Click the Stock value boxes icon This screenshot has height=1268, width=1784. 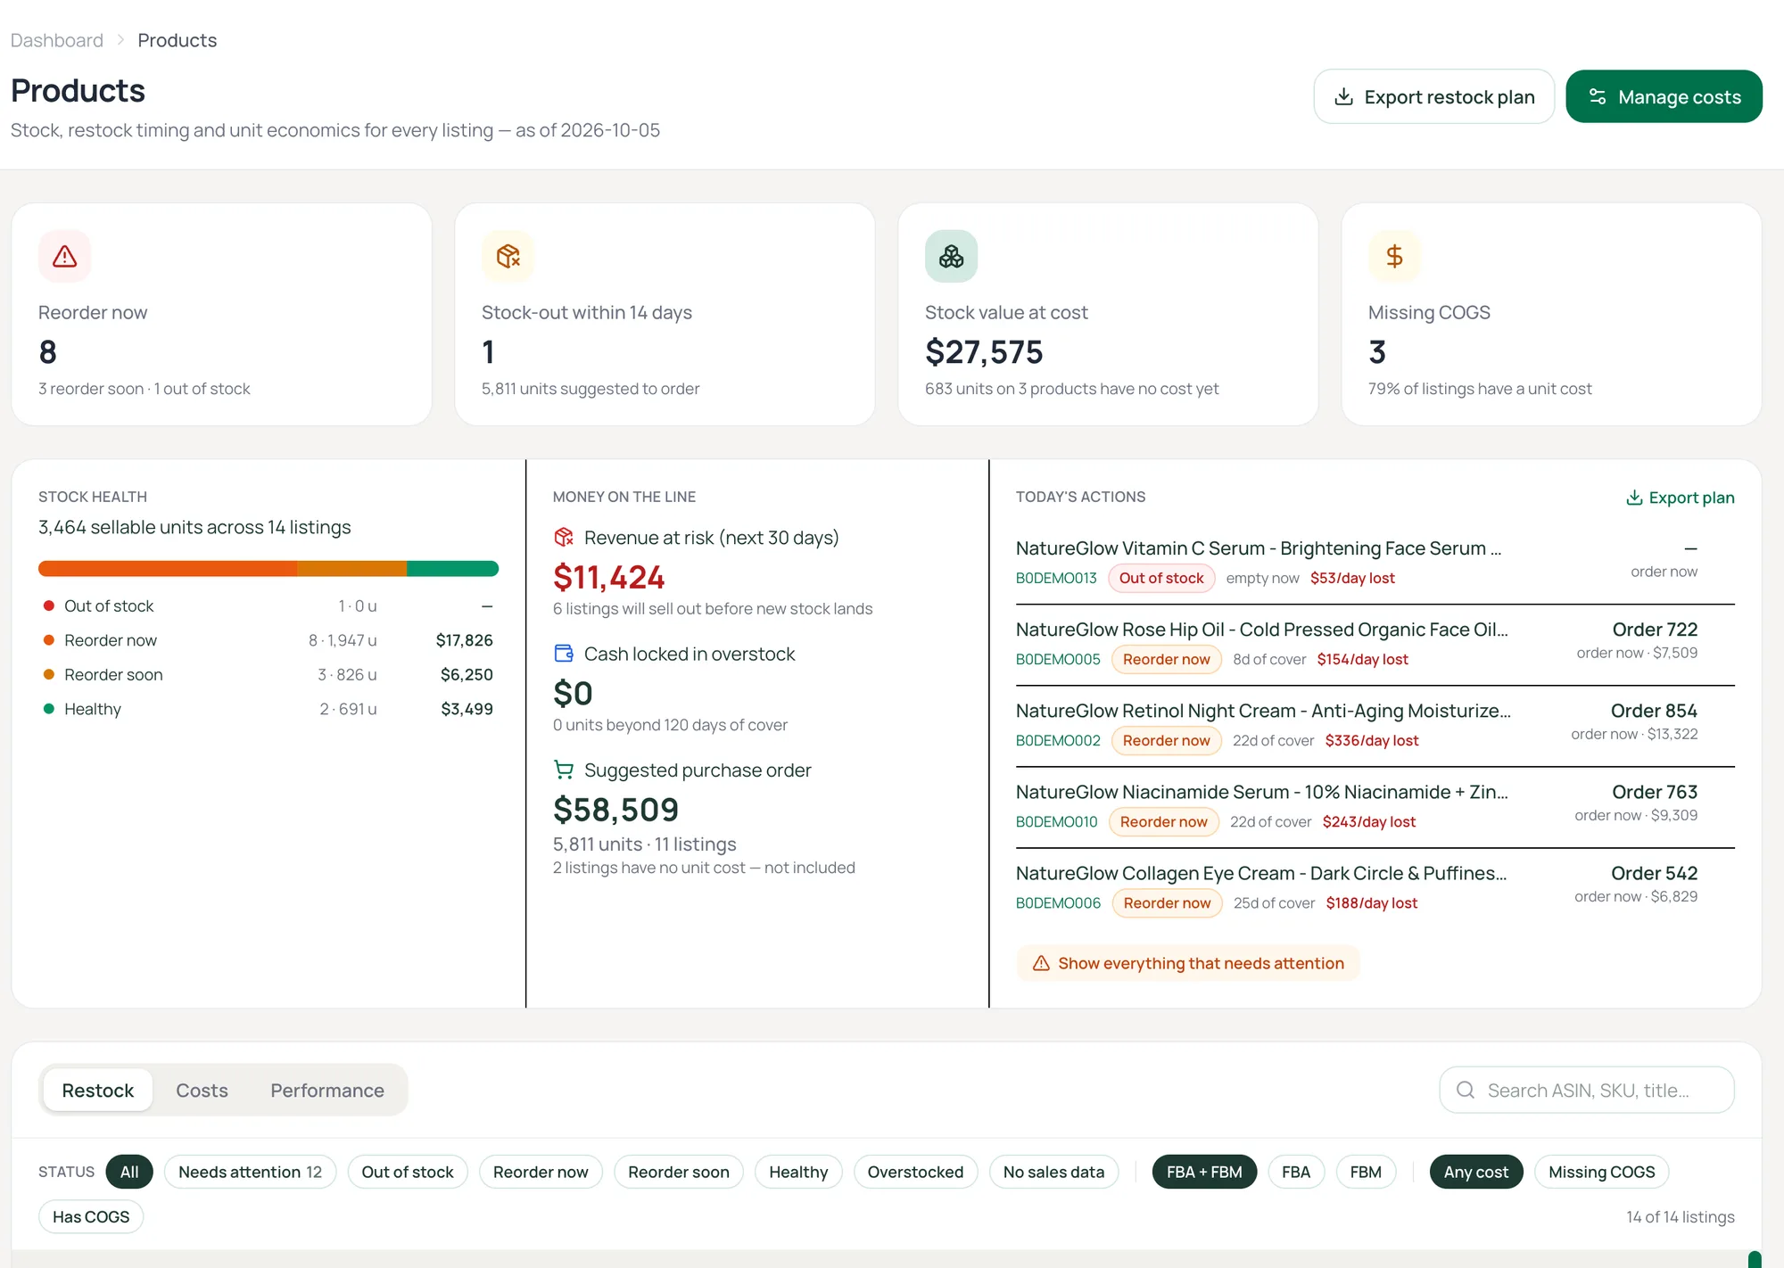click(x=951, y=257)
